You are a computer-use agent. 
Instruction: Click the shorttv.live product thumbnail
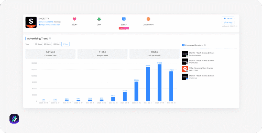pos(185,77)
